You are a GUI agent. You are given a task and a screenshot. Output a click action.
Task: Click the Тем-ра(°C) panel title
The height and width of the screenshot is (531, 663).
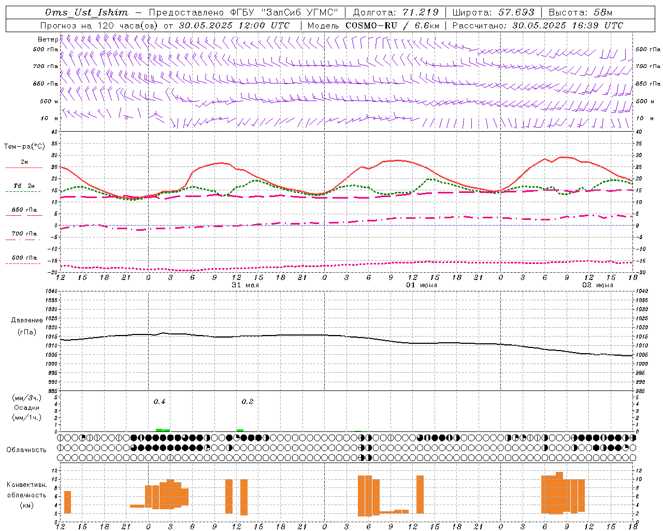(24, 147)
